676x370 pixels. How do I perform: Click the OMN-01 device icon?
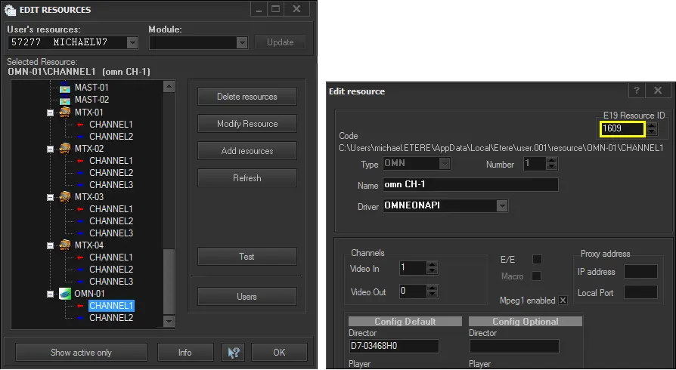tap(64, 294)
